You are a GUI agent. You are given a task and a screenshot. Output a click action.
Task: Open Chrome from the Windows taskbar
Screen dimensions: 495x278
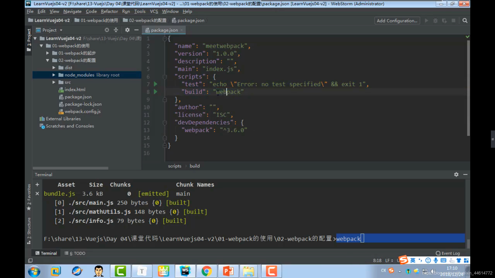tap(207, 271)
